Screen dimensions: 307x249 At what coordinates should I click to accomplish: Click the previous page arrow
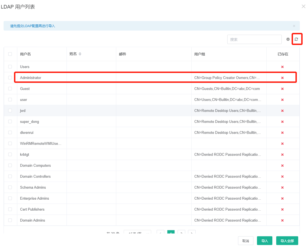pos(160,233)
